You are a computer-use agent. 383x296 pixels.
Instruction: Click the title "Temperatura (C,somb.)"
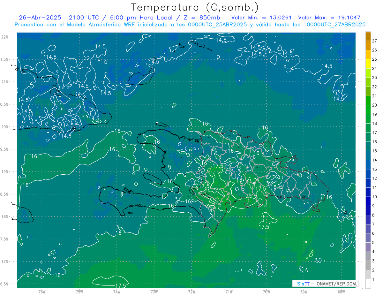pos(195,7)
